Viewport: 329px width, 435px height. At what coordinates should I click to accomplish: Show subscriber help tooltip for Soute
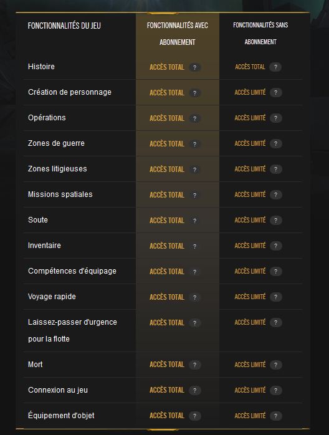(x=195, y=221)
